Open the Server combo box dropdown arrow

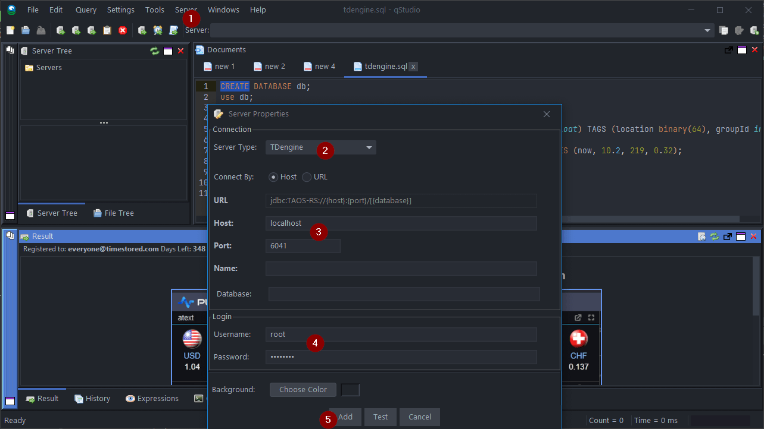(707, 30)
